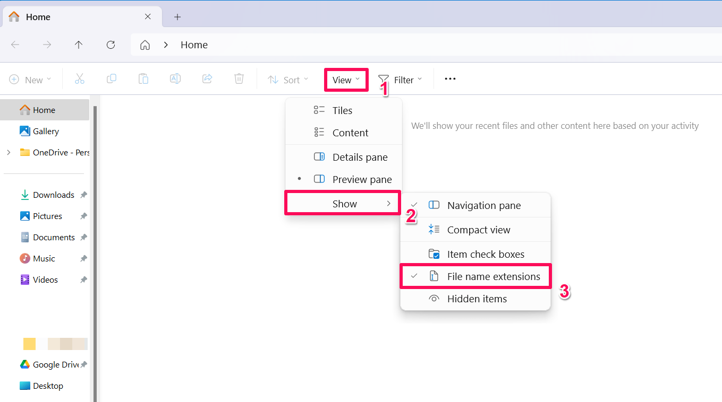The image size is (722, 402).
Task: Open the Show submenu
Action: 343,204
